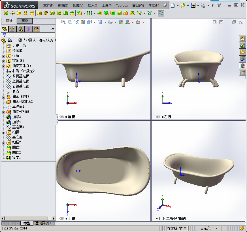247x232 pixels.
Task: Click the Open file folder button
Action: tap(183, 5)
